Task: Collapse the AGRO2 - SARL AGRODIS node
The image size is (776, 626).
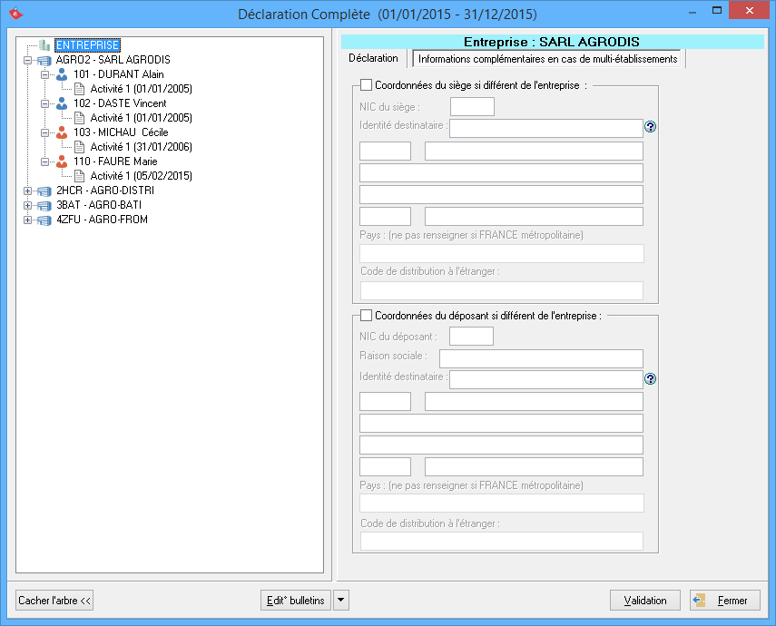Action: [x=28, y=60]
